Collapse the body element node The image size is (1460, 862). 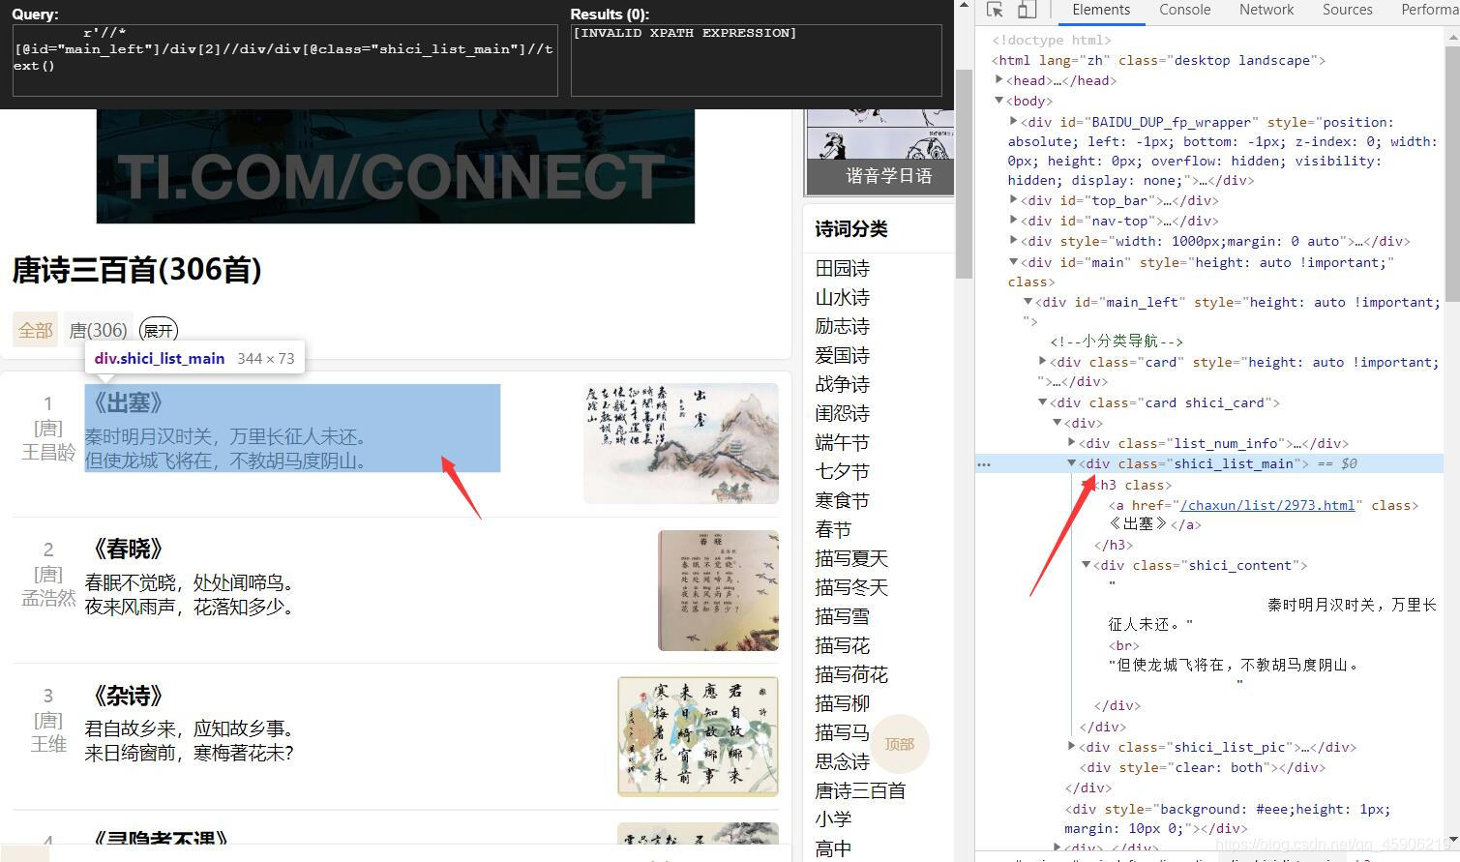click(998, 101)
